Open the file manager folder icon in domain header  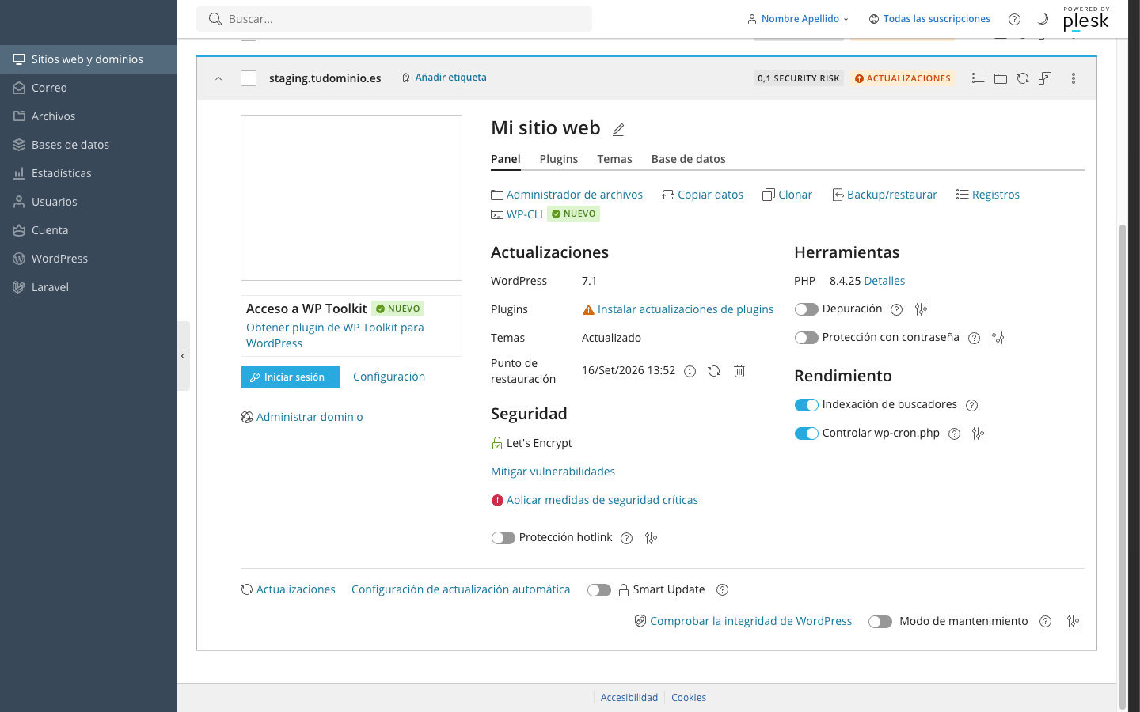tap(1001, 78)
